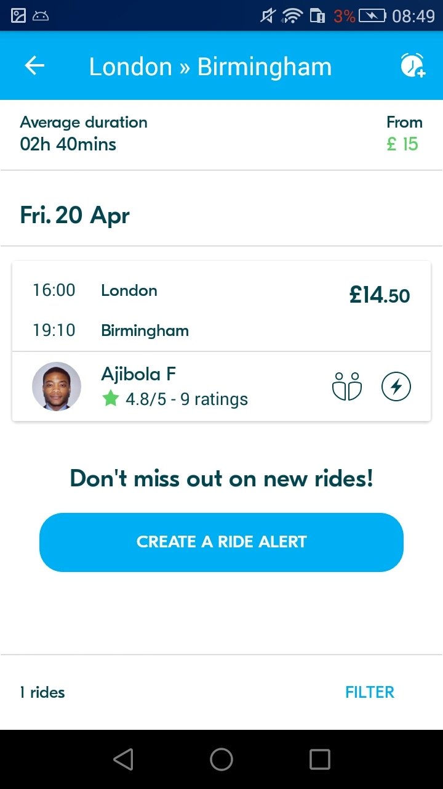
Task: Click the Create a Ride Alert button
Action: 221,542
